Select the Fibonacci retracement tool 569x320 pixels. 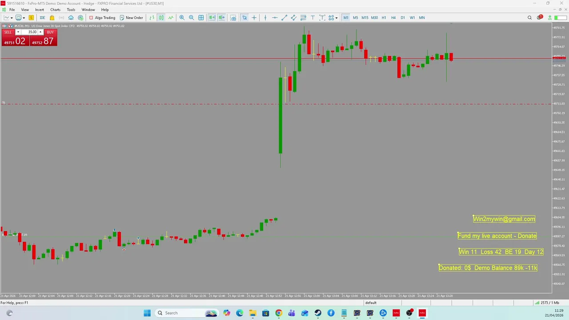303,18
